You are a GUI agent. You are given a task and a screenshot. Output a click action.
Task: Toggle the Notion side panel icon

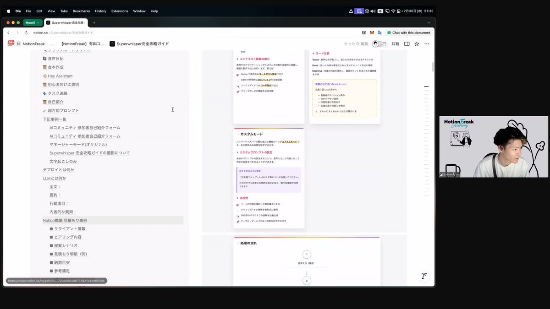[407, 44]
